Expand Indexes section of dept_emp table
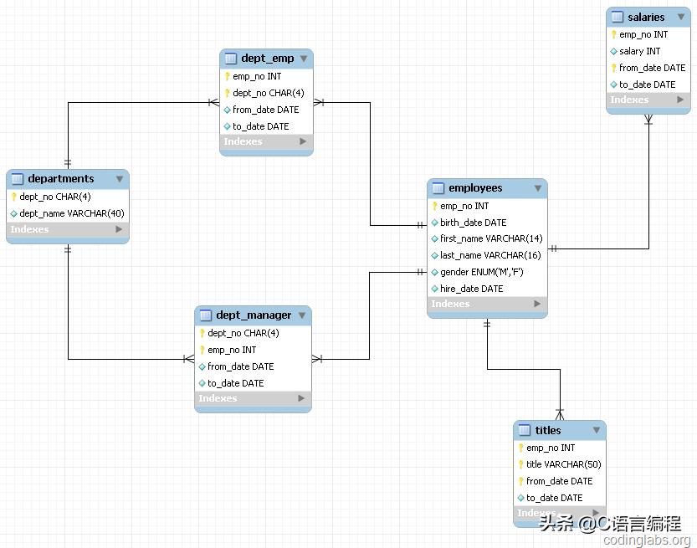Screen dimensions: 697x548 click(303, 141)
